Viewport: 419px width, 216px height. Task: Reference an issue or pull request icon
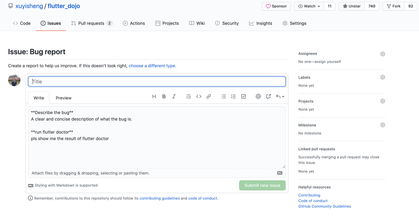[268, 97]
